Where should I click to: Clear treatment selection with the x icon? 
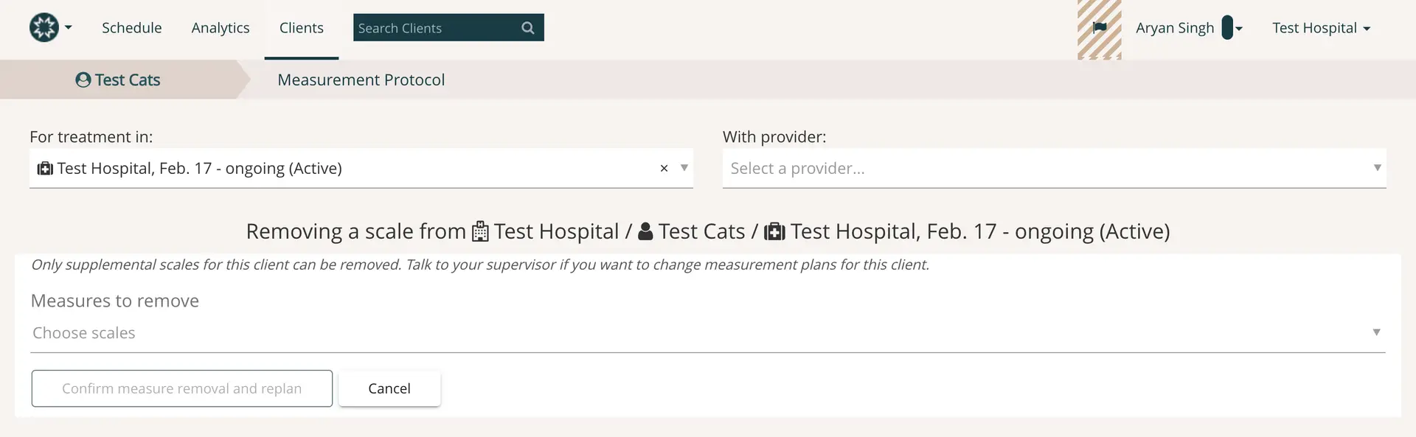pos(663,168)
